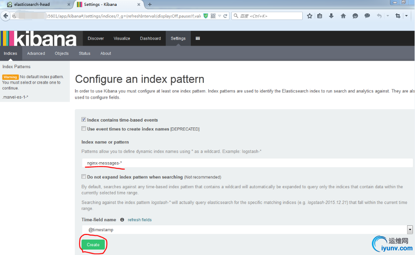Image resolution: width=415 pixels, height=255 pixels.
Task: Open the Advanced settings sub-tab
Action: (x=36, y=53)
